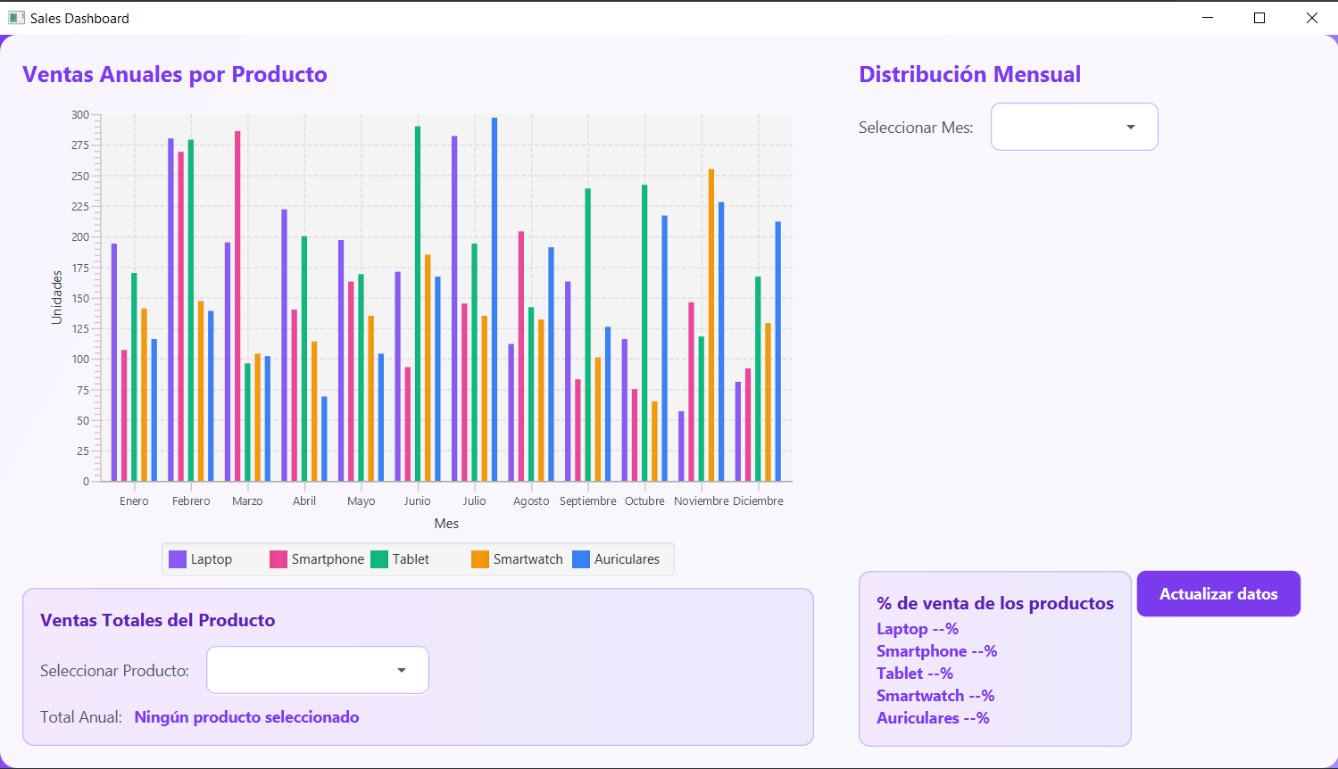Click the pink Smartphone legend swatch
Screen dimensions: 1338x769
278,559
